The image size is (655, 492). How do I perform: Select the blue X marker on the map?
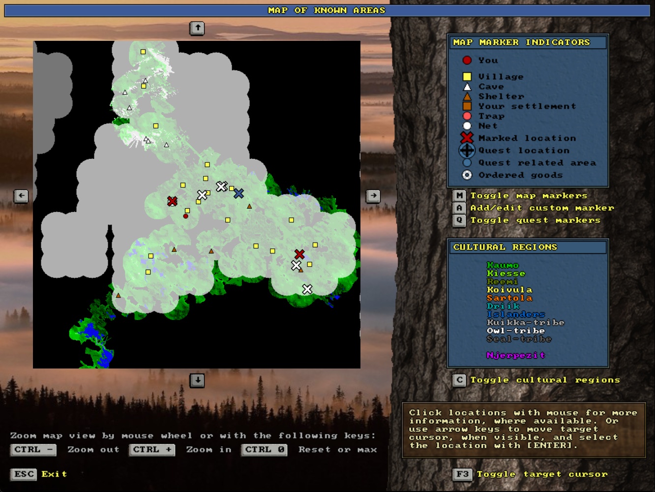click(x=238, y=193)
